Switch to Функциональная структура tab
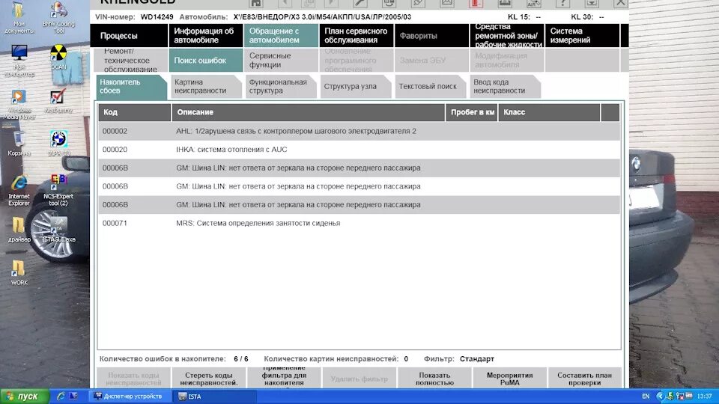 click(x=281, y=87)
